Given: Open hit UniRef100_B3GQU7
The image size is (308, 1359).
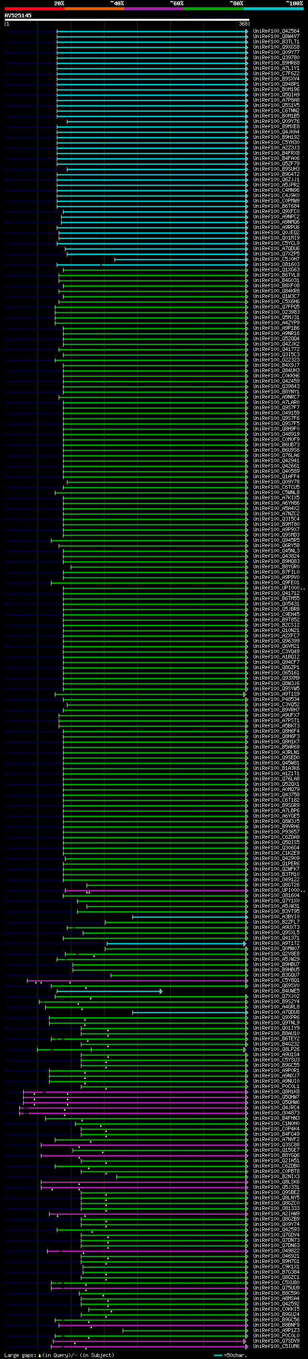Looking at the screenshot, I should (x=276, y=975).
